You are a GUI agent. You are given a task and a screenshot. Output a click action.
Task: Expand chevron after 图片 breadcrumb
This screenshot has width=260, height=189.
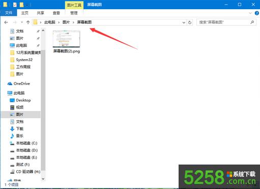coord(73,22)
